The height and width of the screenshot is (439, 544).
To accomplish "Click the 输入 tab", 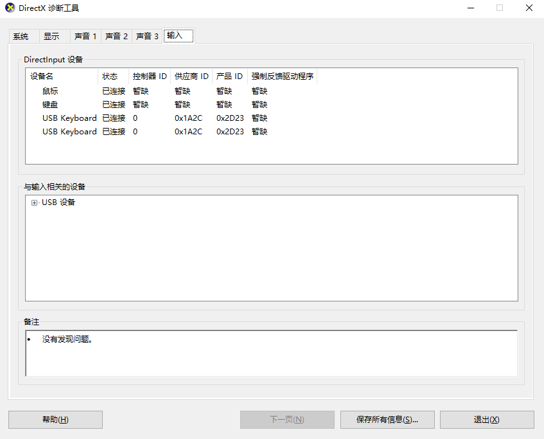I will tap(175, 35).
